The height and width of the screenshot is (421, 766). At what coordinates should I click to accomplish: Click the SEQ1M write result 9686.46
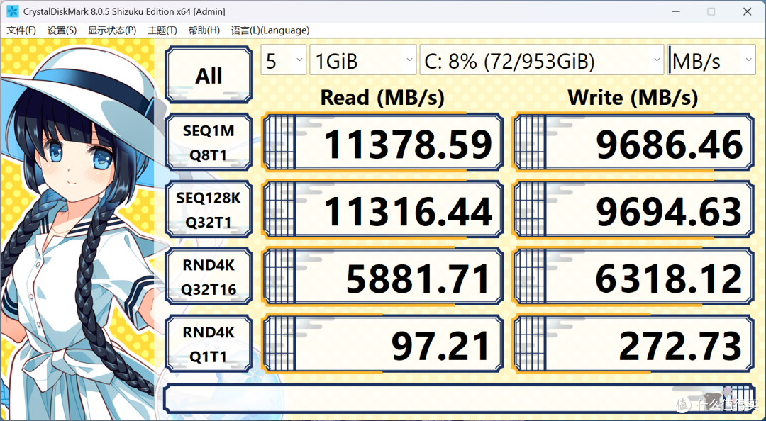click(x=633, y=142)
